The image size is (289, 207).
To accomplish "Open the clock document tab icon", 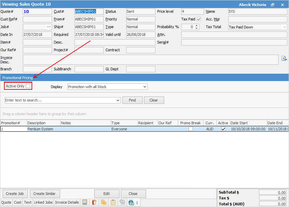I will (123, 202).
